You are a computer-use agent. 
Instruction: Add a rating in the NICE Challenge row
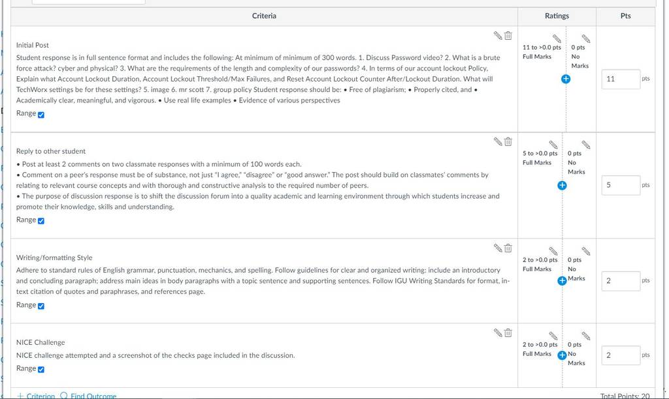coord(562,355)
